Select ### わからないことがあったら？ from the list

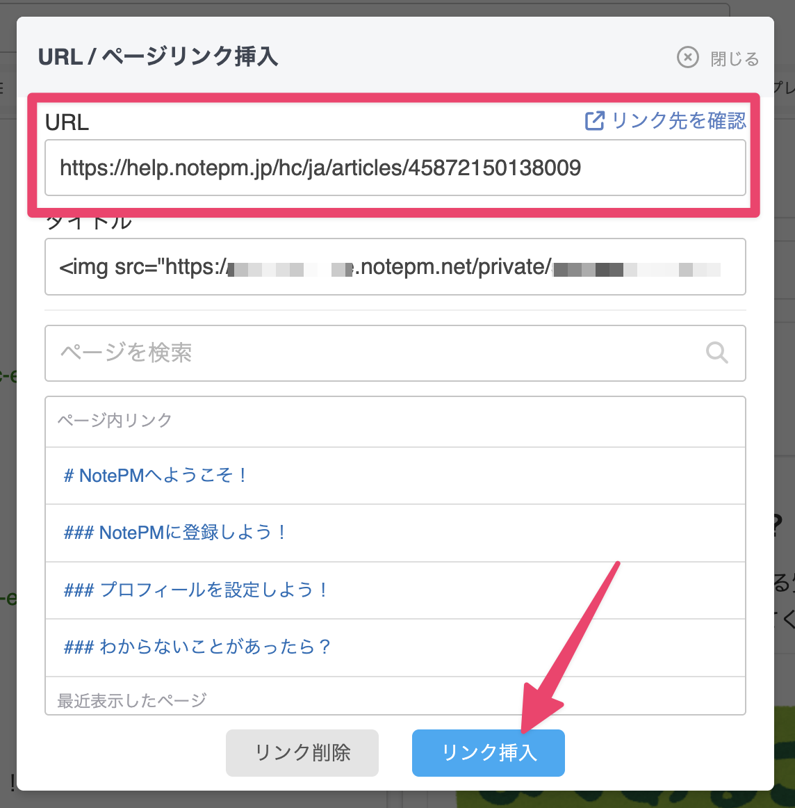coord(197,647)
